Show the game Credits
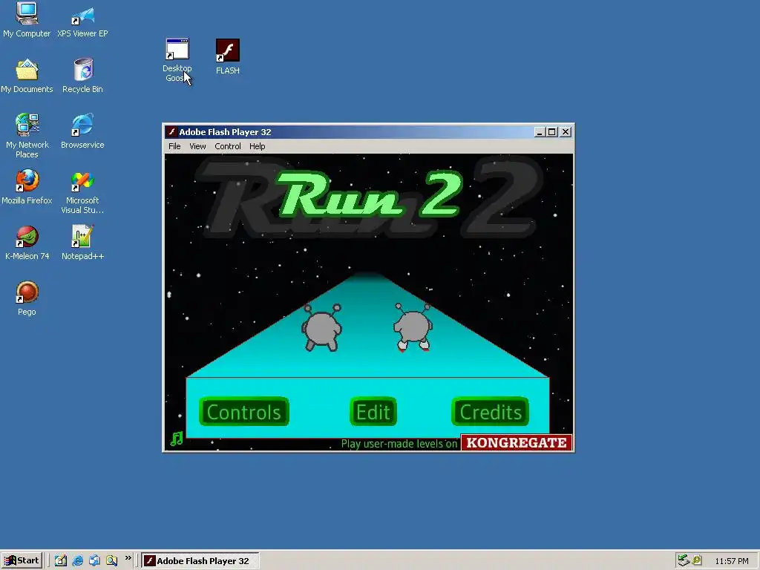The image size is (760, 570). (x=490, y=411)
